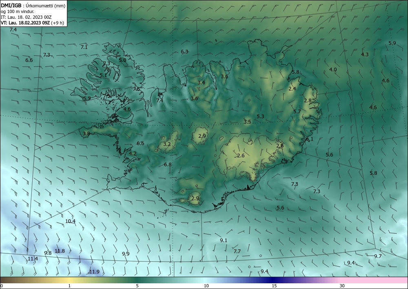The image size is (408, 289).
Task: Click the 11.8 value on the map
Action: tap(60, 251)
